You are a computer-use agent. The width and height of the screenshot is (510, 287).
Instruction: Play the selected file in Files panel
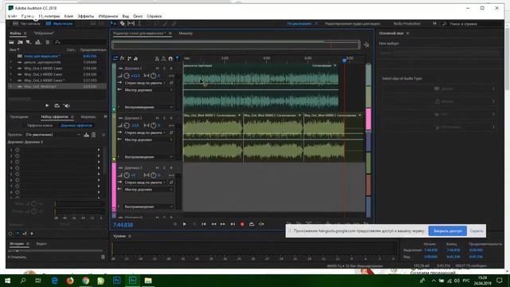[x=47, y=105]
